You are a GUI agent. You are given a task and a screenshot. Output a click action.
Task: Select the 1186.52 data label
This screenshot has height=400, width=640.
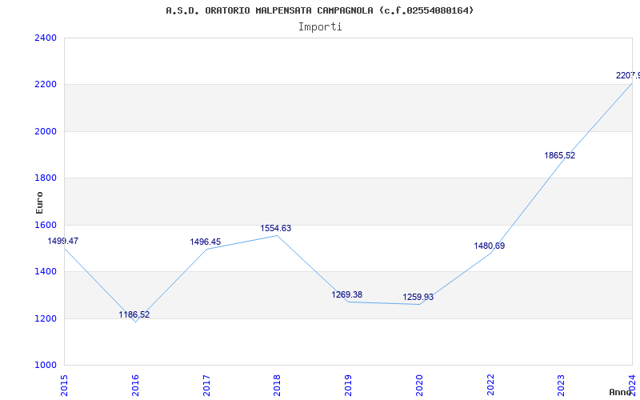click(x=134, y=314)
